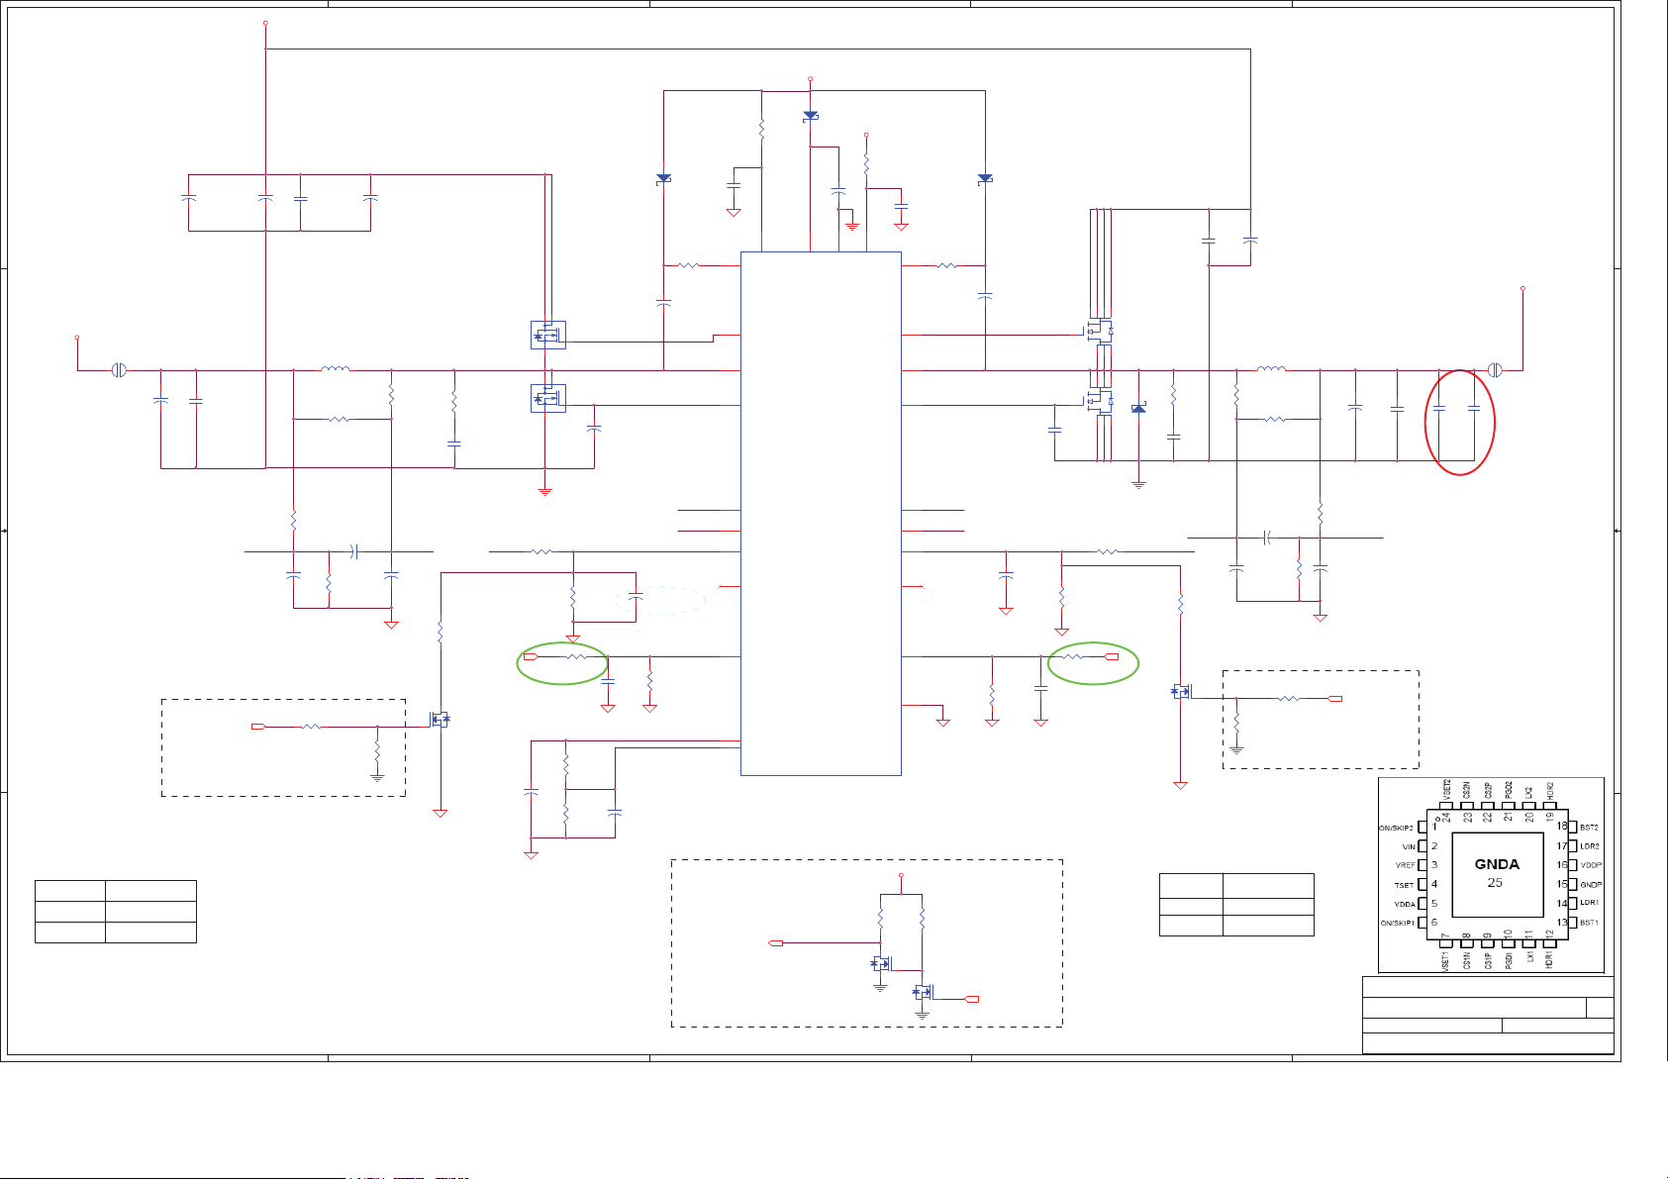The image size is (1668, 1179).
Task: Select the ON/SKIP1 pin label
Action: [1396, 923]
